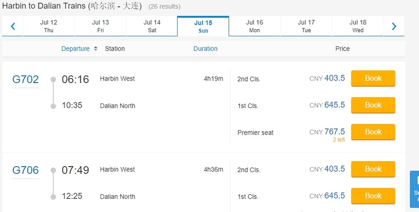Sort trains by Duration
Screen dimensions: 419x212
click(205, 49)
